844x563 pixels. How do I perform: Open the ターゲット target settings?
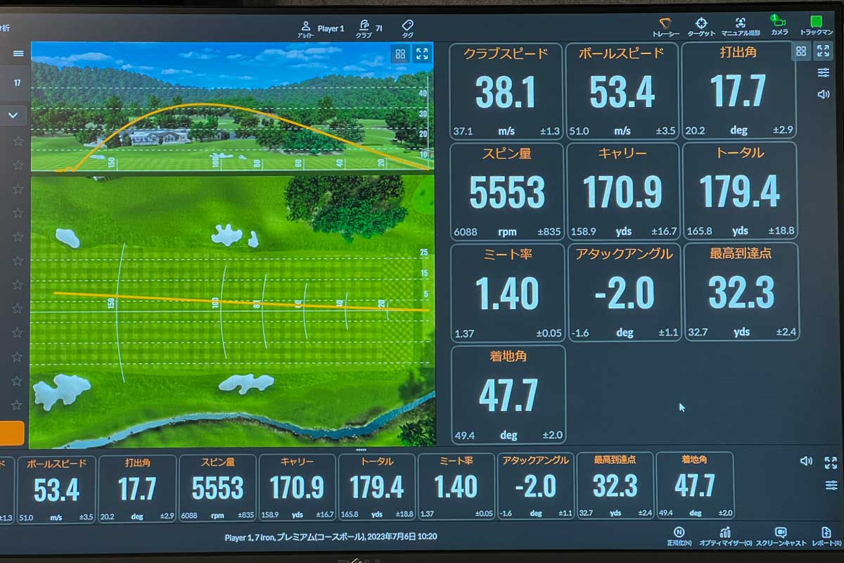(x=701, y=27)
